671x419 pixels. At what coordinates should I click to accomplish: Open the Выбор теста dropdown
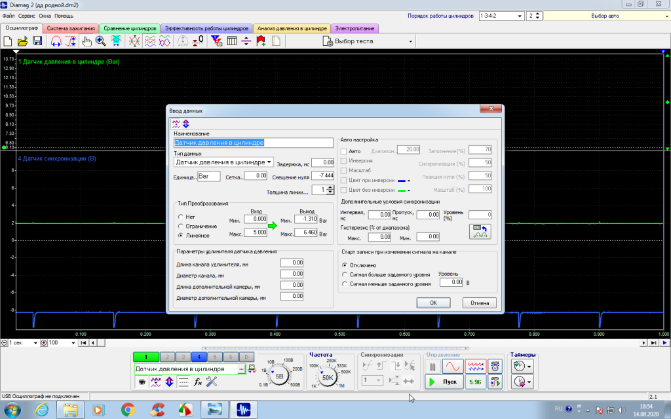[x=368, y=41]
